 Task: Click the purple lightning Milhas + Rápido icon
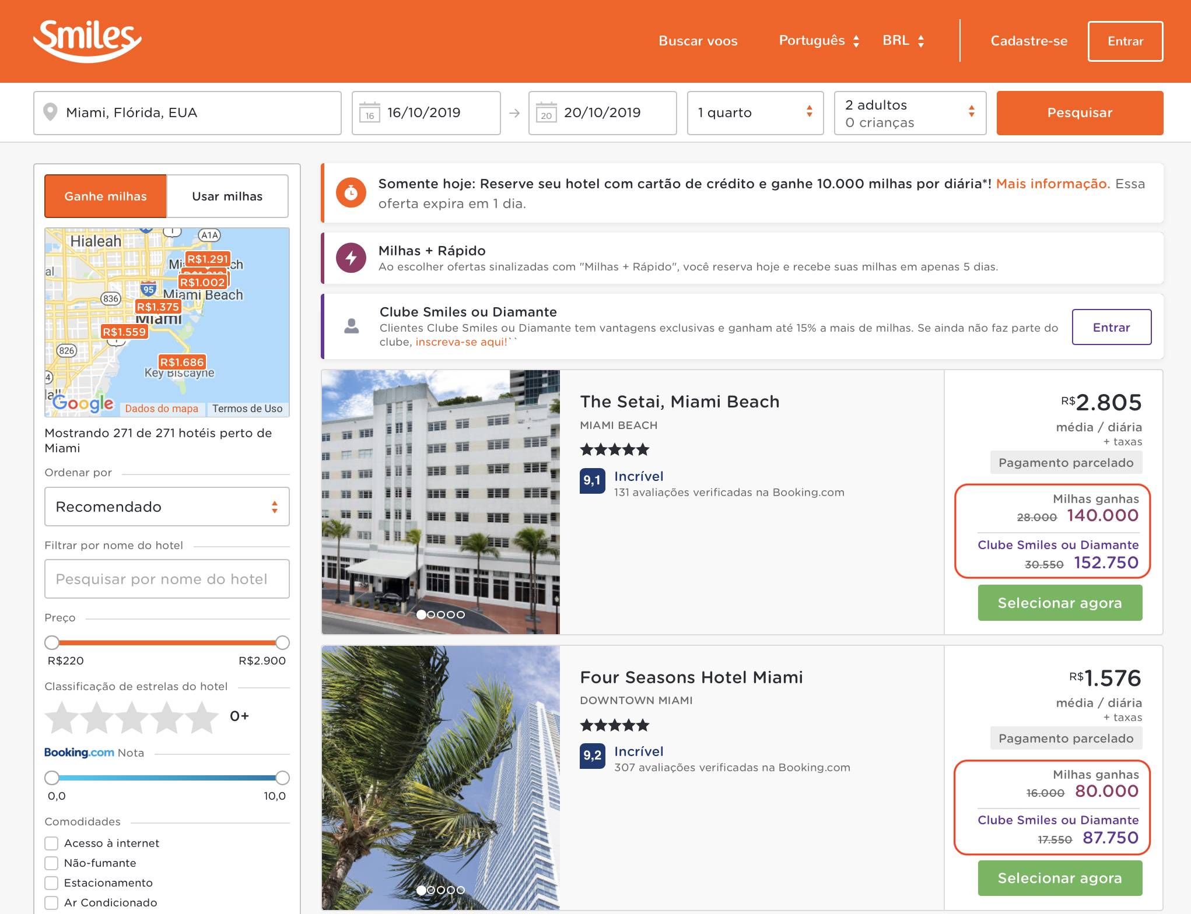(351, 258)
